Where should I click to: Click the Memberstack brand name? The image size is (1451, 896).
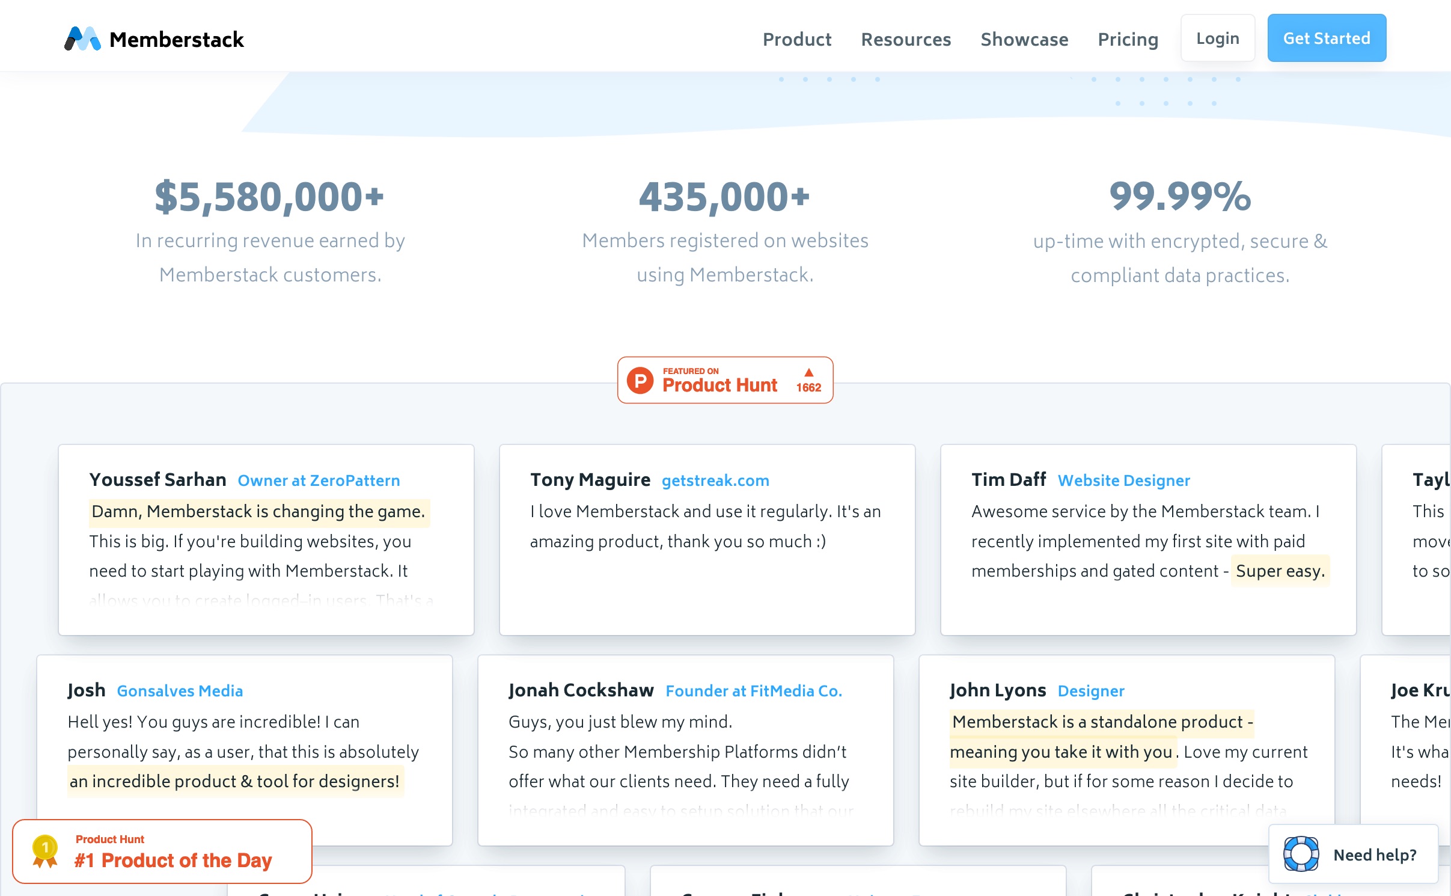click(177, 39)
